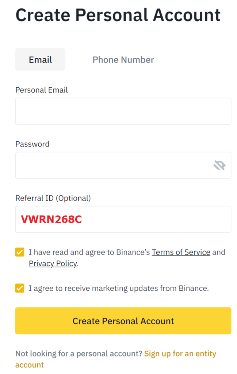Open the Privacy Policy link
This screenshot has height=374, width=237.
click(53, 264)
